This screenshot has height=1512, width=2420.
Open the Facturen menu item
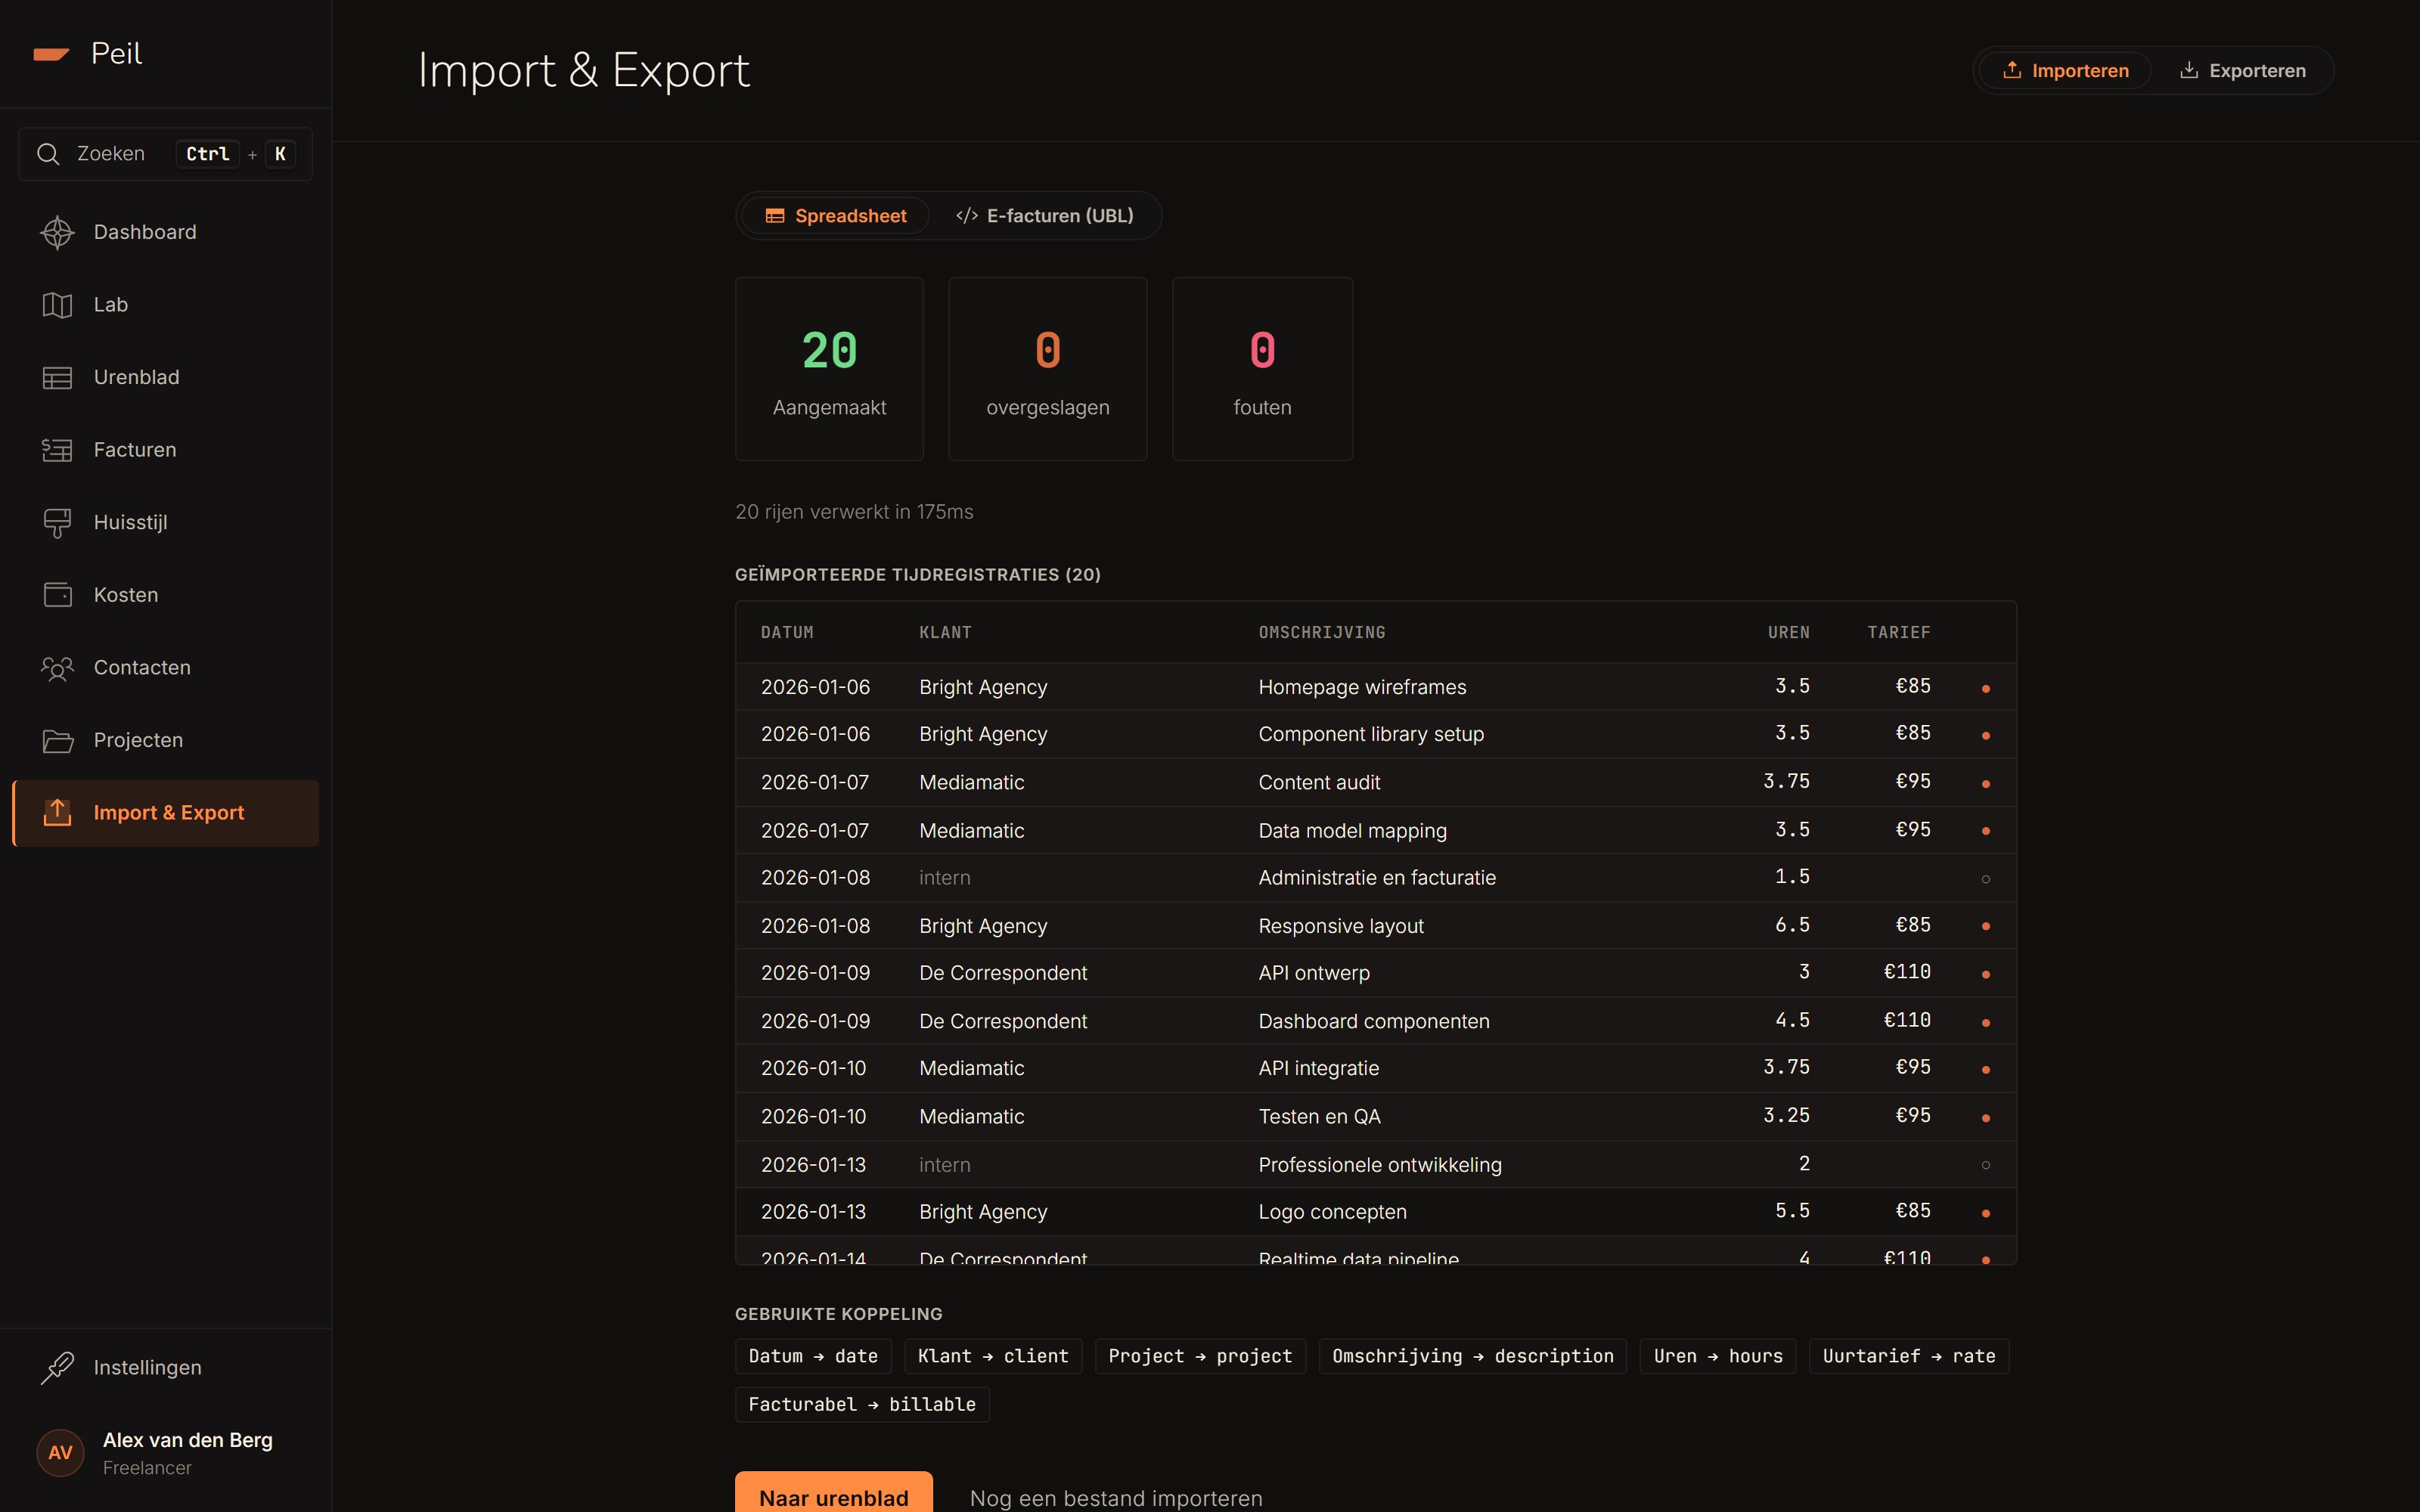pos(166,450)
